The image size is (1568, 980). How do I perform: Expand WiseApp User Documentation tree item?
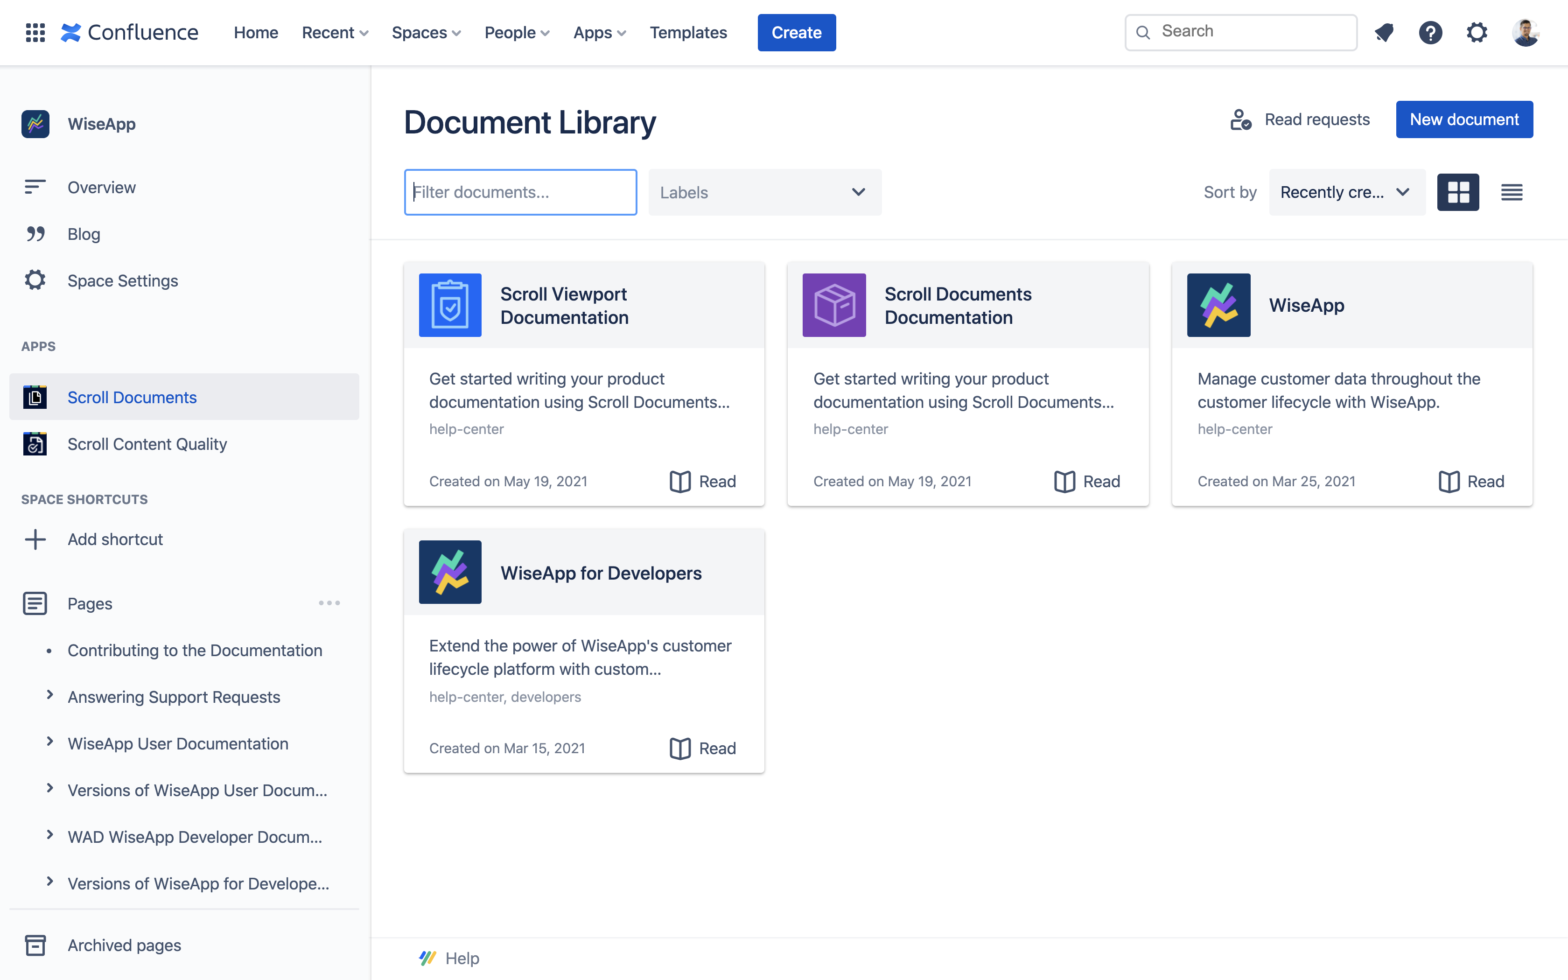[x=50, y=742]
